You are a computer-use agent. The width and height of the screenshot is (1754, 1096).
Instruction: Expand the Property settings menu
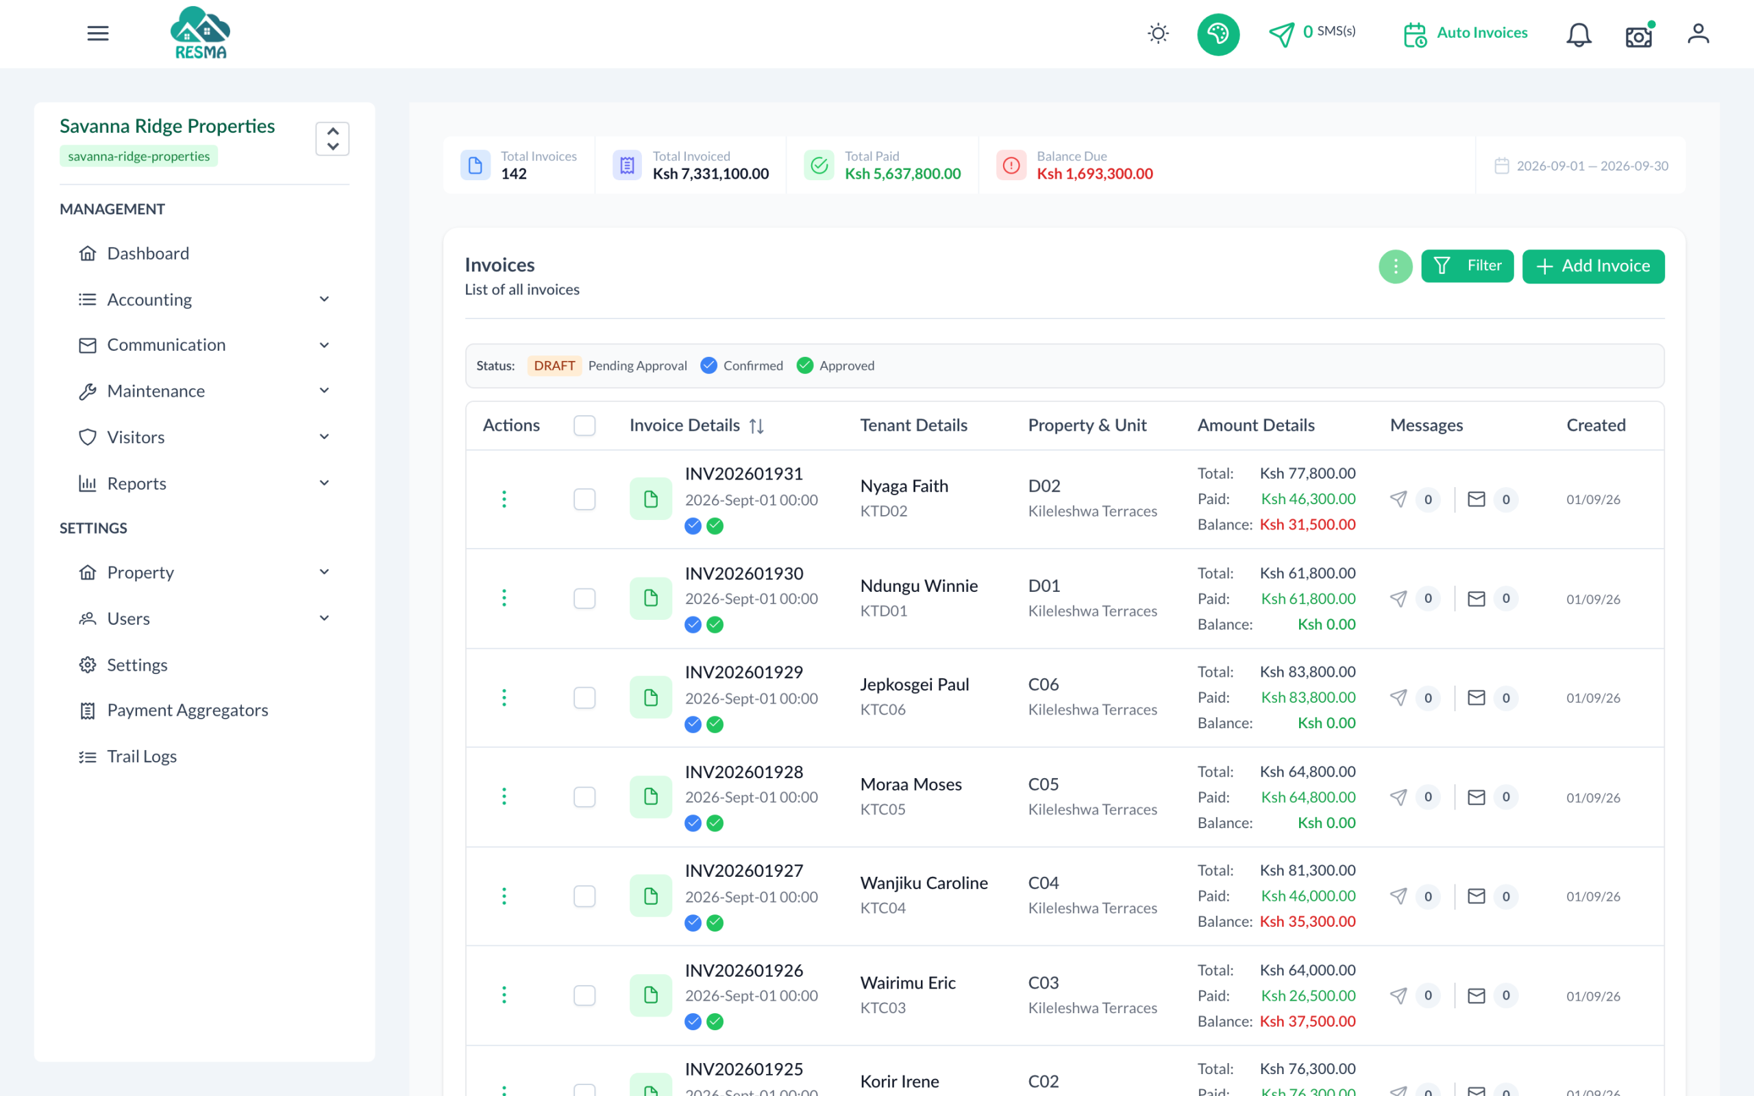pos(205,573)
